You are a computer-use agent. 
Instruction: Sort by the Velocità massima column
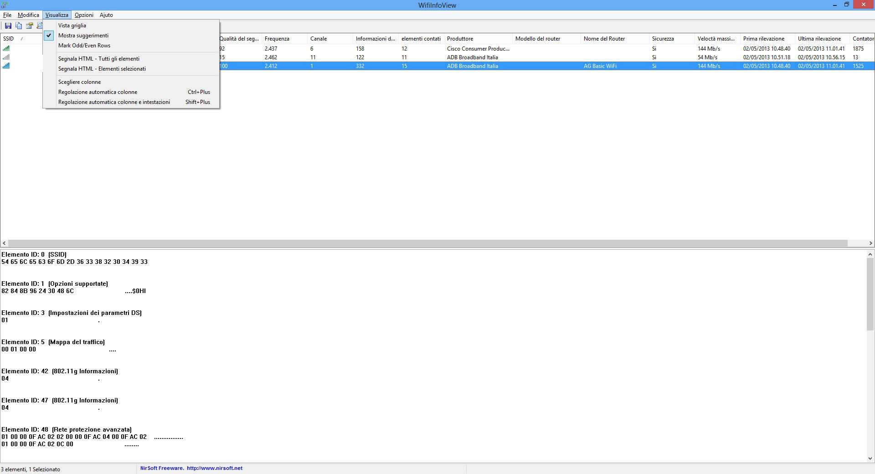717,39
